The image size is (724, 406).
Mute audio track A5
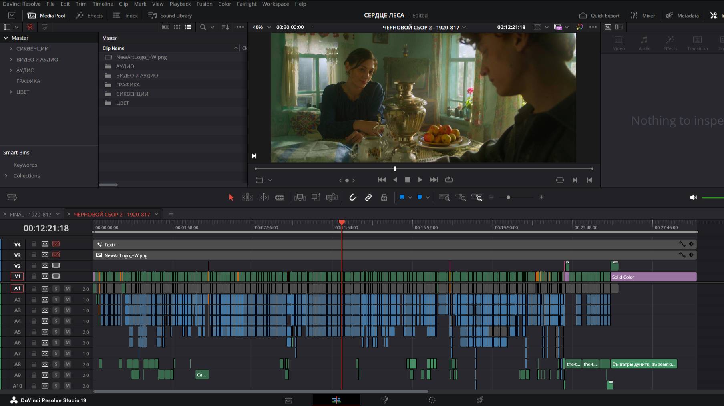[x=68, y=332]
